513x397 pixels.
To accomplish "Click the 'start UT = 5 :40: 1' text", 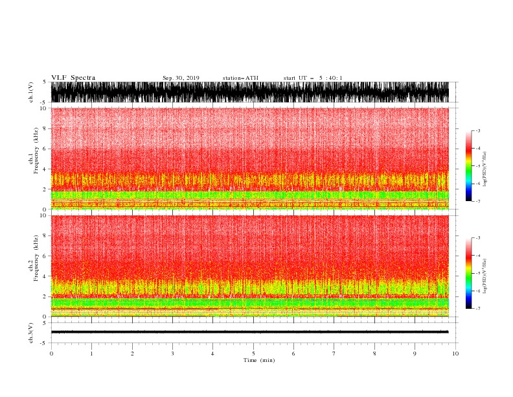I will pos(312,78).
